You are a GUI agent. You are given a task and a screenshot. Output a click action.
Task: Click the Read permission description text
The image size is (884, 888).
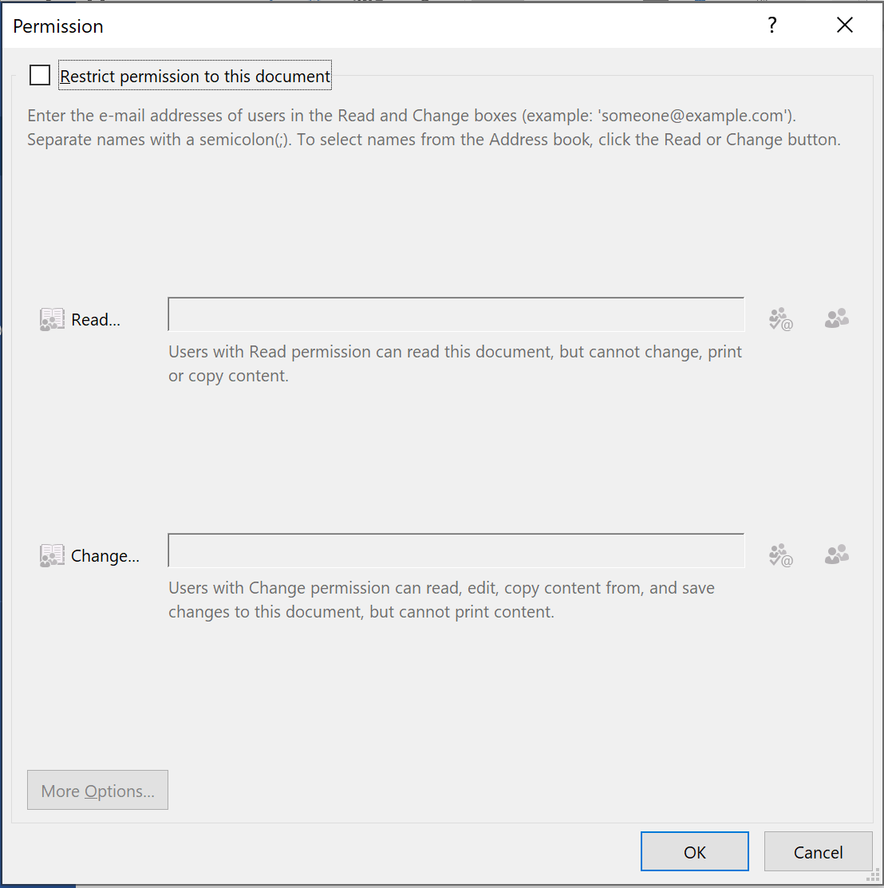tap(455, 364)
